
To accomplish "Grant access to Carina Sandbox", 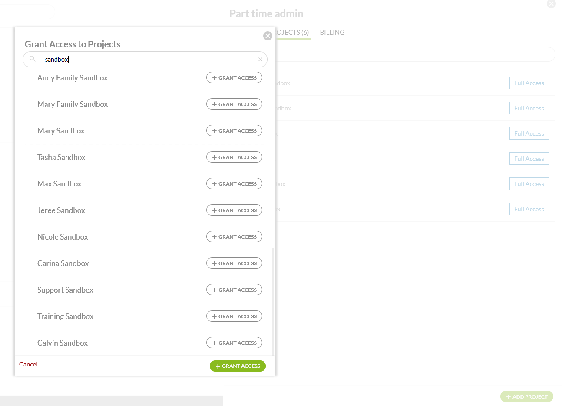I will tap(234, 263).
